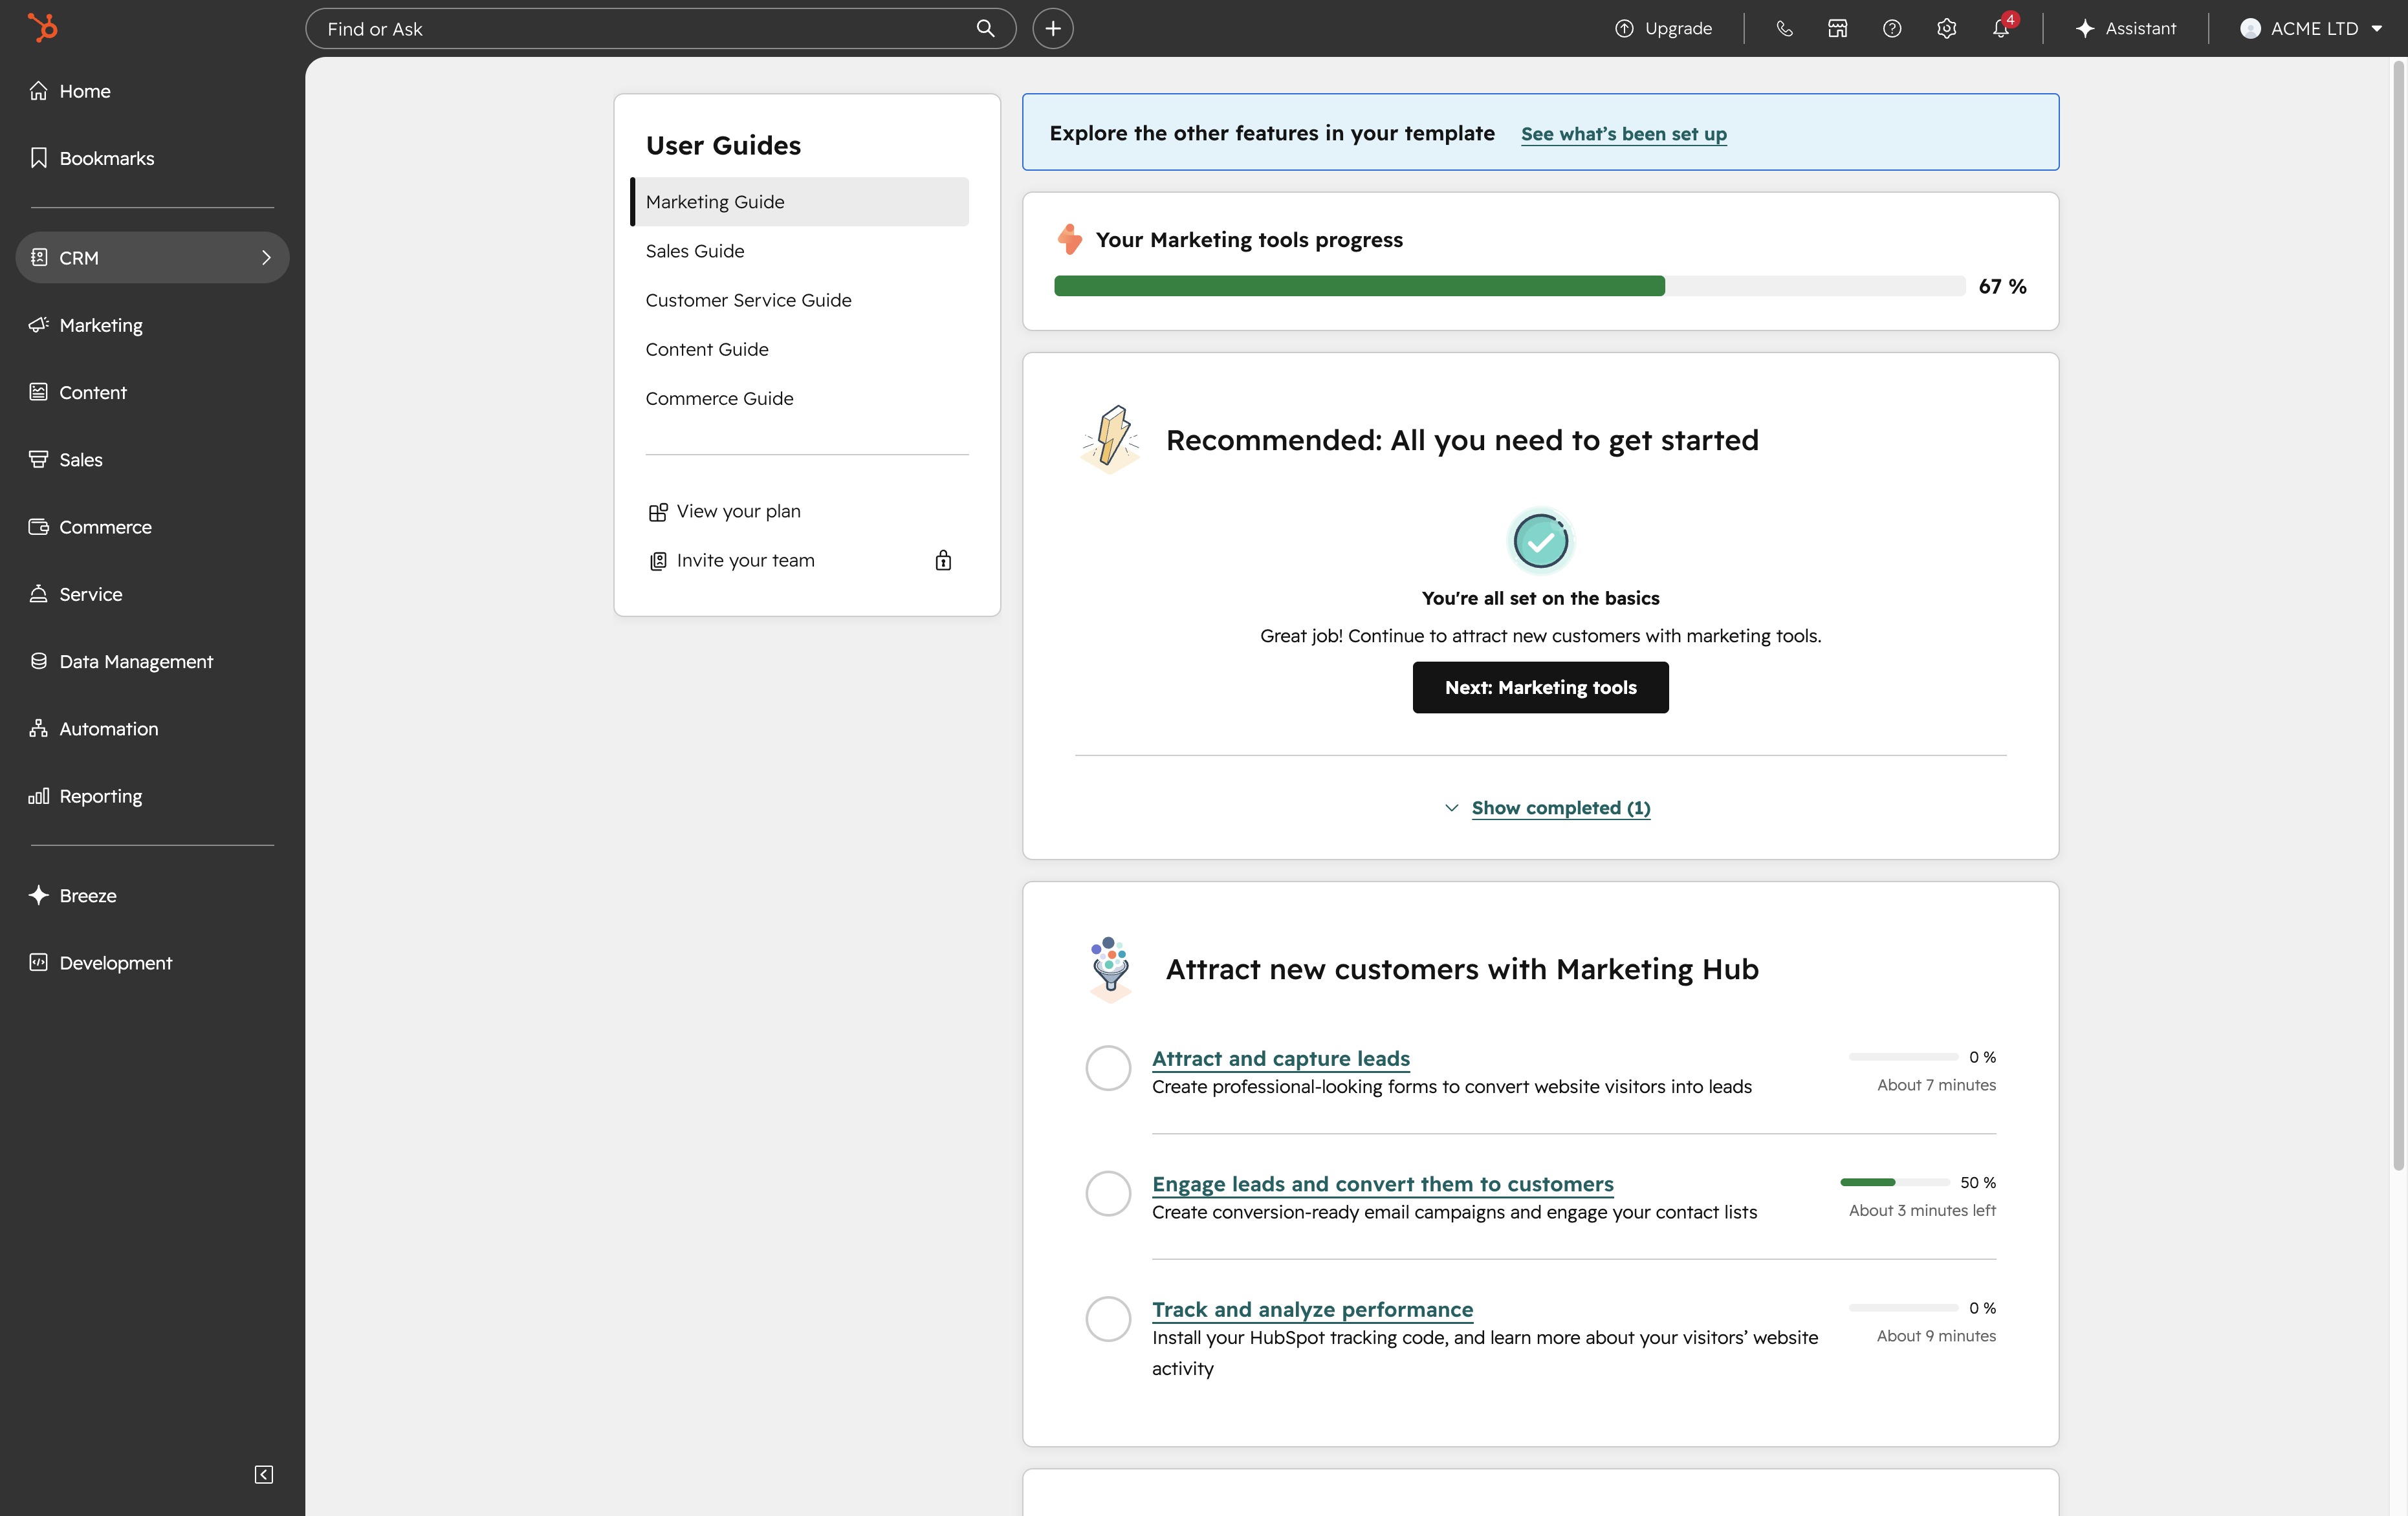Go to Home in the sidebar
Image resolution: width=2408 pixels, height=1516 pixels.
pyautogui.click(x=152, y=91)
